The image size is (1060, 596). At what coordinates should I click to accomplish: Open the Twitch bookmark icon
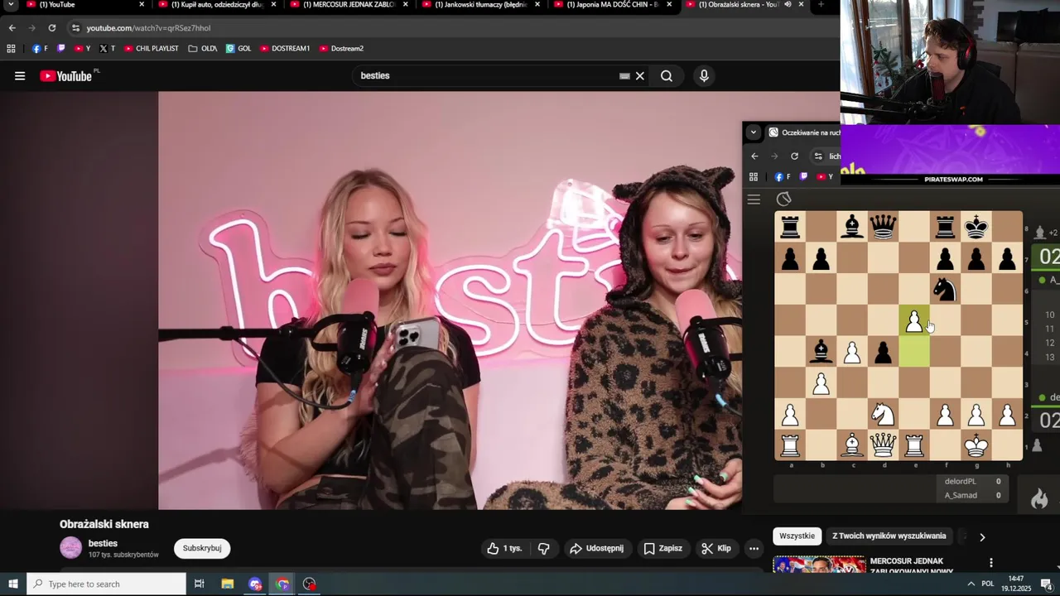click(60, 49)
